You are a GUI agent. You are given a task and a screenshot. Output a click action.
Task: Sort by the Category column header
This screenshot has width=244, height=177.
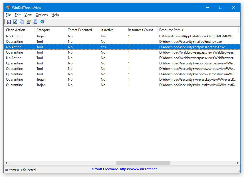pos(50,30)
